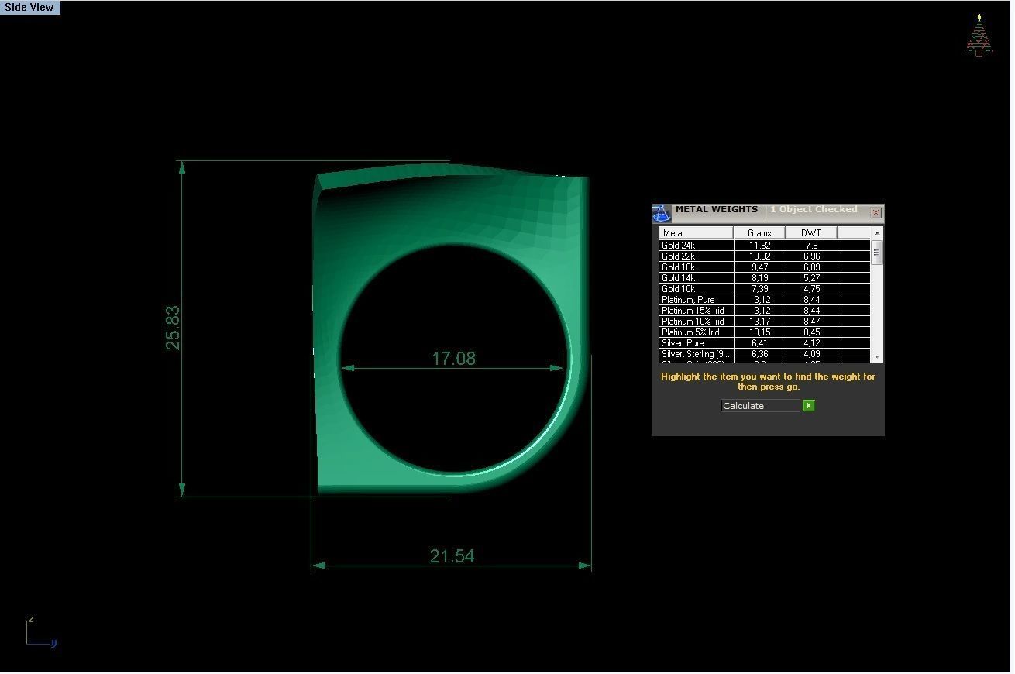The height and width of the screenshot is (674, 1015).
Task: Click the 17.08 inner diameter dimension label
Action: coord(453,359)
